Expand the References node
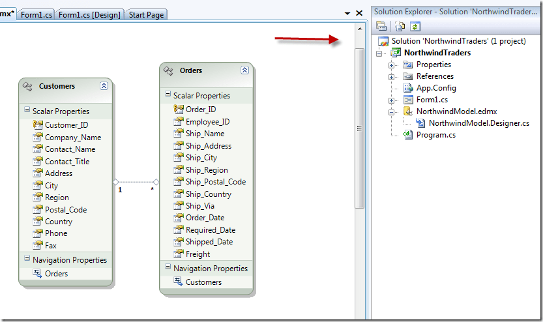This screenshot has width=543, height=322. click(x=391, y=76)
